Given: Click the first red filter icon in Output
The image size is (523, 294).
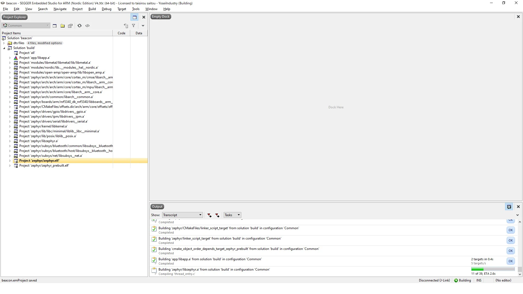Looking at the screenshot, I should coord(209,215).
